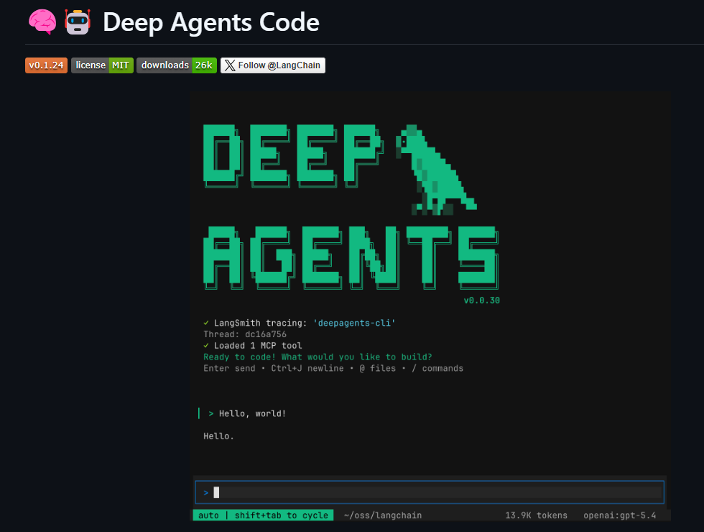Image resolution: width=704 pixels, height=532 pixels.
Task: Click the DEEP AGENTS banner screenshot
Action: (430, 306)
